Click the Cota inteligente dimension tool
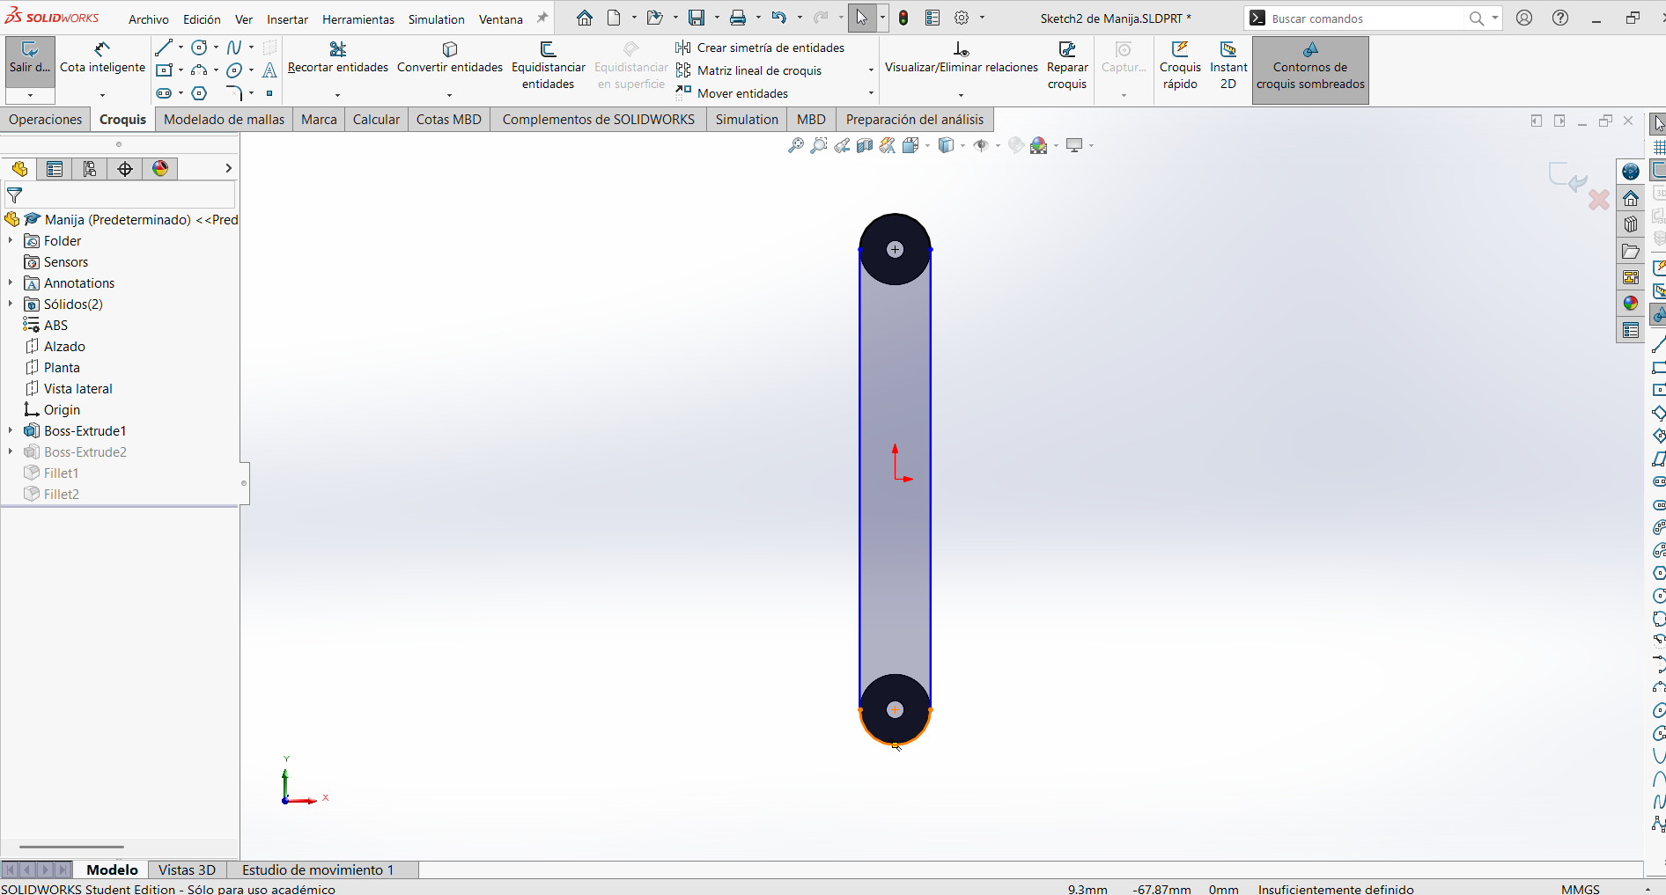1666x895 pixels. click(102, 58)
